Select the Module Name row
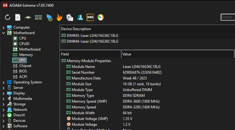The image size is (235, 130). point(147,67)
